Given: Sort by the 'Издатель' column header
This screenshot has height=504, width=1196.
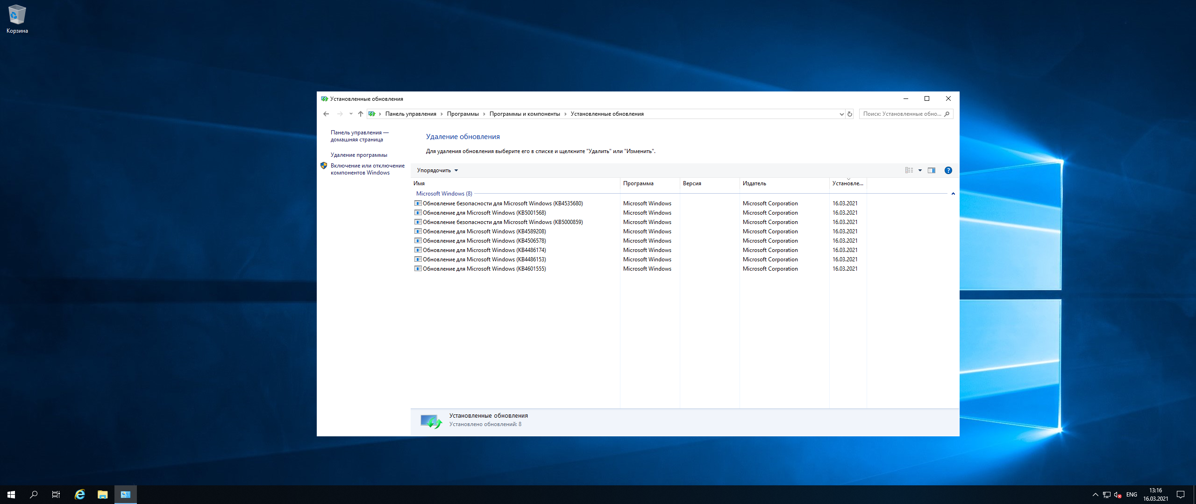Looking at the screenshot, I should [784, 183].
